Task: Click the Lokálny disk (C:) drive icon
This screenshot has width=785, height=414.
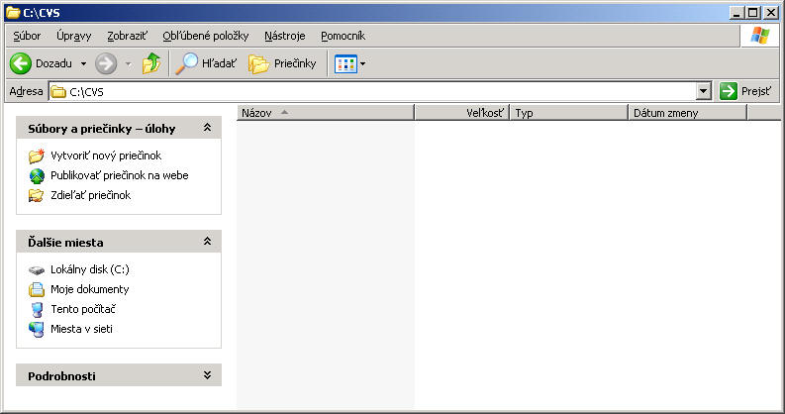Action: click(36, 270)
